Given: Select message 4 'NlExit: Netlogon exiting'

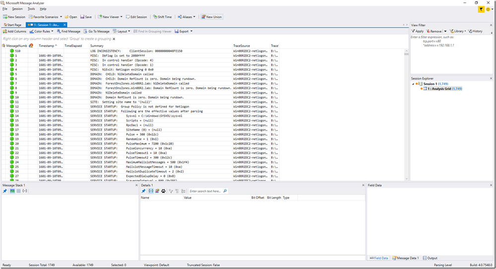Looking at the screenshot, I should pos(140,69).
